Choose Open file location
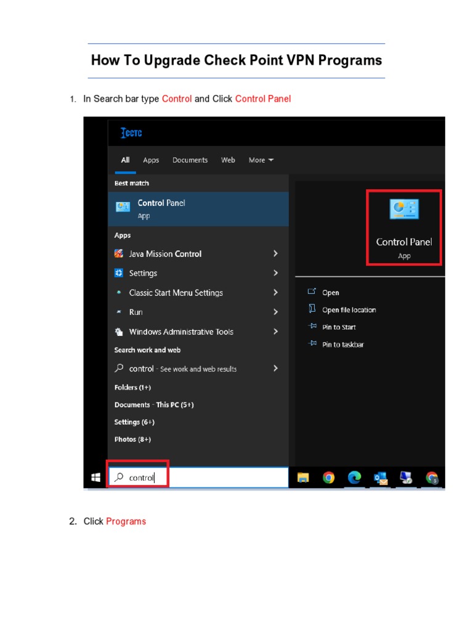Screen dimensions: 473x631 tap(349, 310)
